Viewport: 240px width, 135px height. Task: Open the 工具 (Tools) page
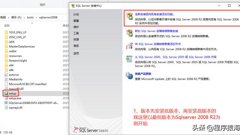click(x=76, y=33)
